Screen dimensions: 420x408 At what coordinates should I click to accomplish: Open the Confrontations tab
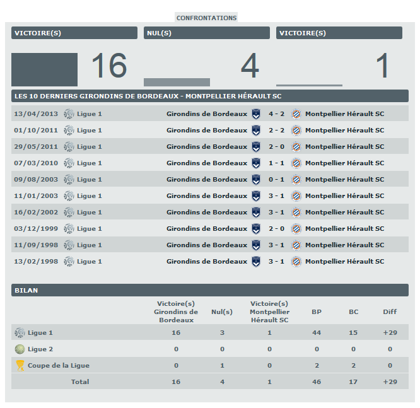[206, 18]
